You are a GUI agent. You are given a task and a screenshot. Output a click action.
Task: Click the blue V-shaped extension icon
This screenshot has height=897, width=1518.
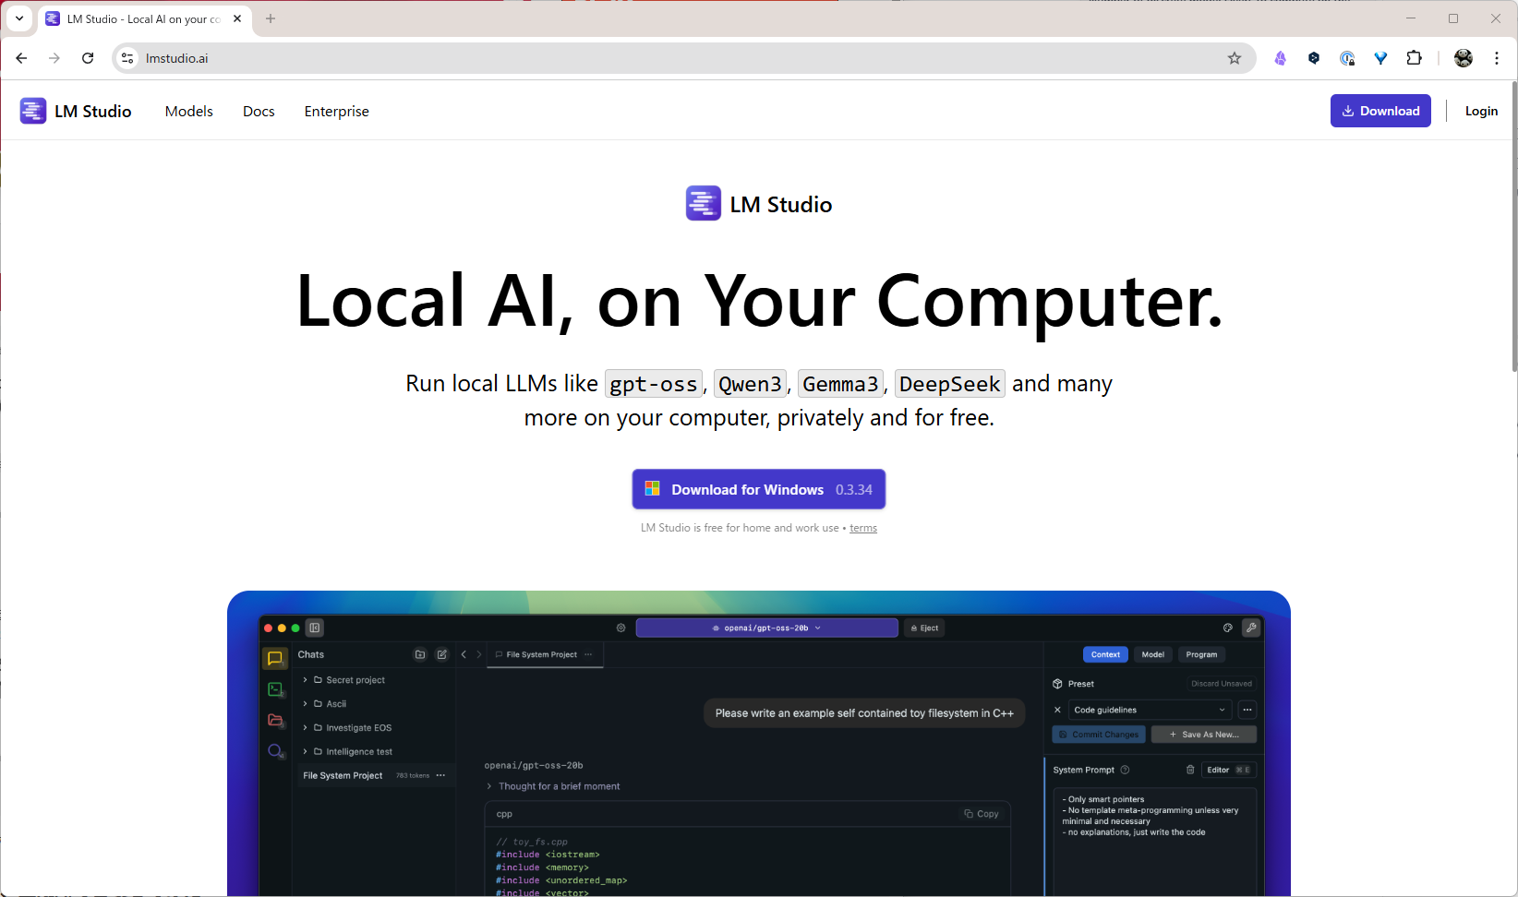(x=1380, y=58)
